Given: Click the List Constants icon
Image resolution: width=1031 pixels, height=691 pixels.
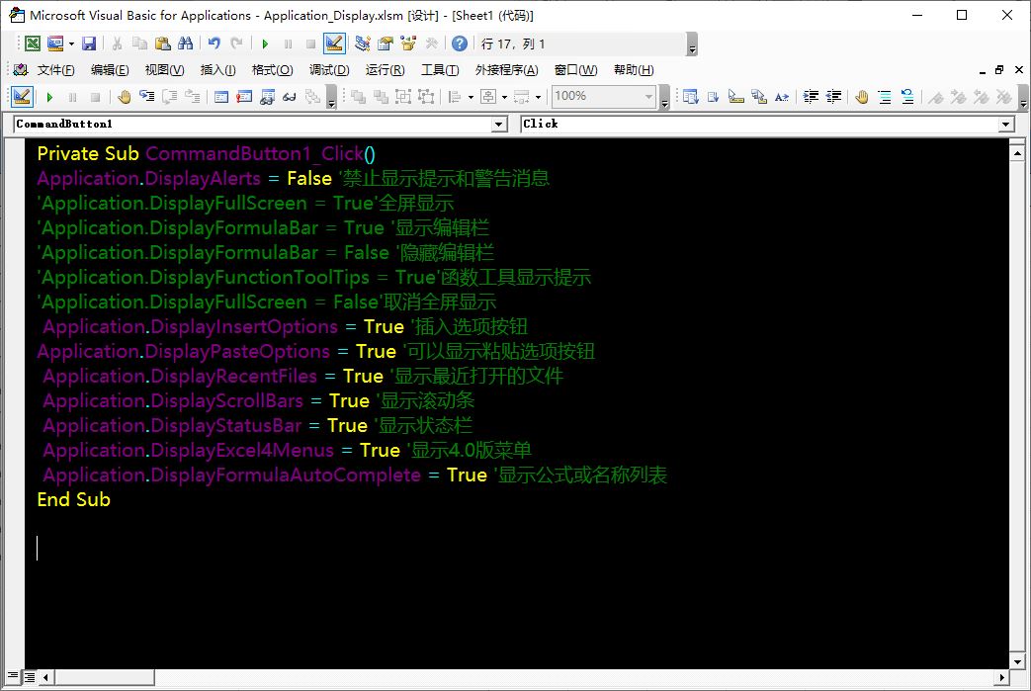Looking at the screenshot, I should [x=714, y=97].
